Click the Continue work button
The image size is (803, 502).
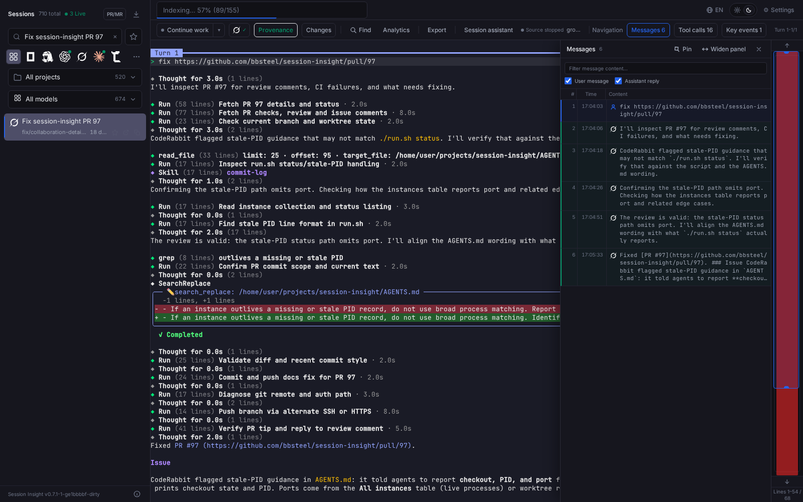pyautogui.click(x=185, y=30)
